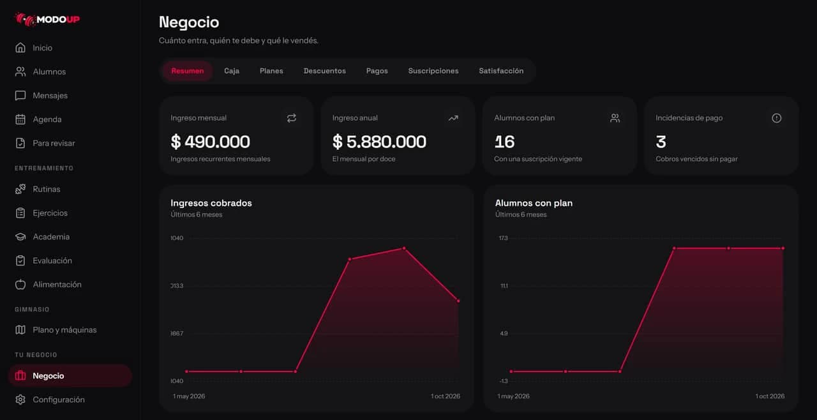Click "1 may 2026" label under Alumnos con plan chart
Image resolution: width=817 pixels, height=420 pixels.
pyautogui.click(x=514, y=396)
